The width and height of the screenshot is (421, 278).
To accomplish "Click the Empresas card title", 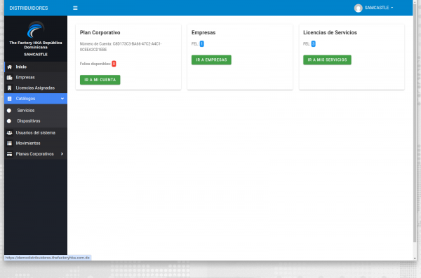I will (203, 33).
